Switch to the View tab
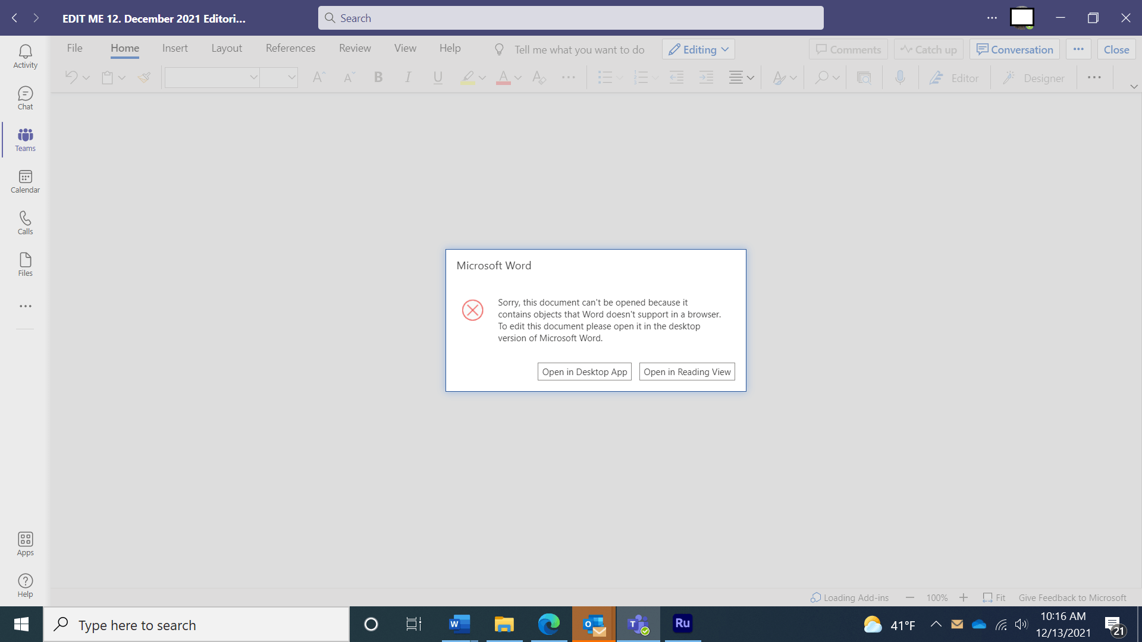This screenshot has height=642, width=1142. [405, 48]
